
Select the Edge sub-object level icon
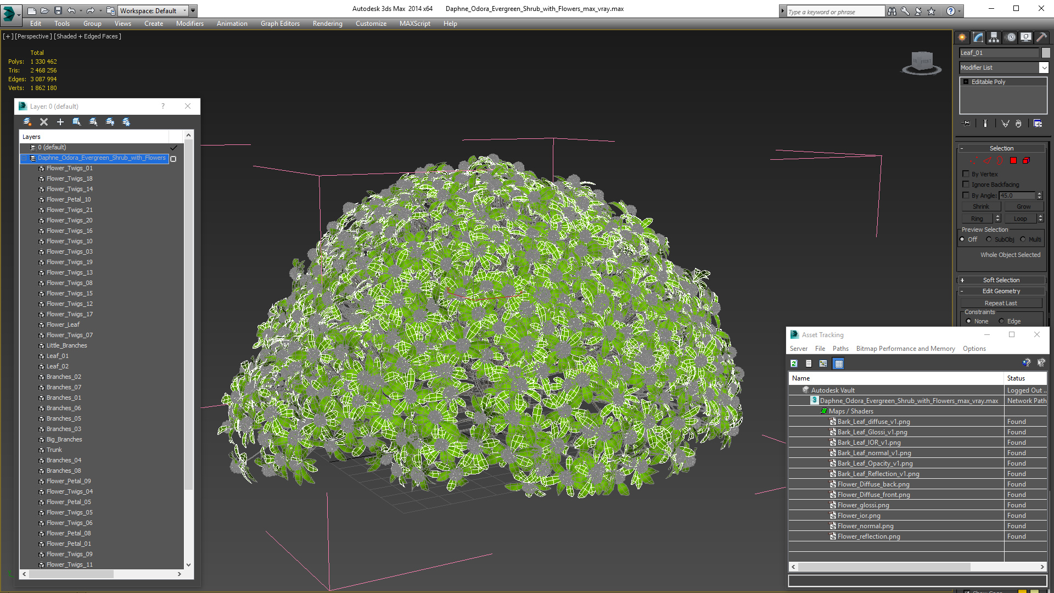point(986,161)
